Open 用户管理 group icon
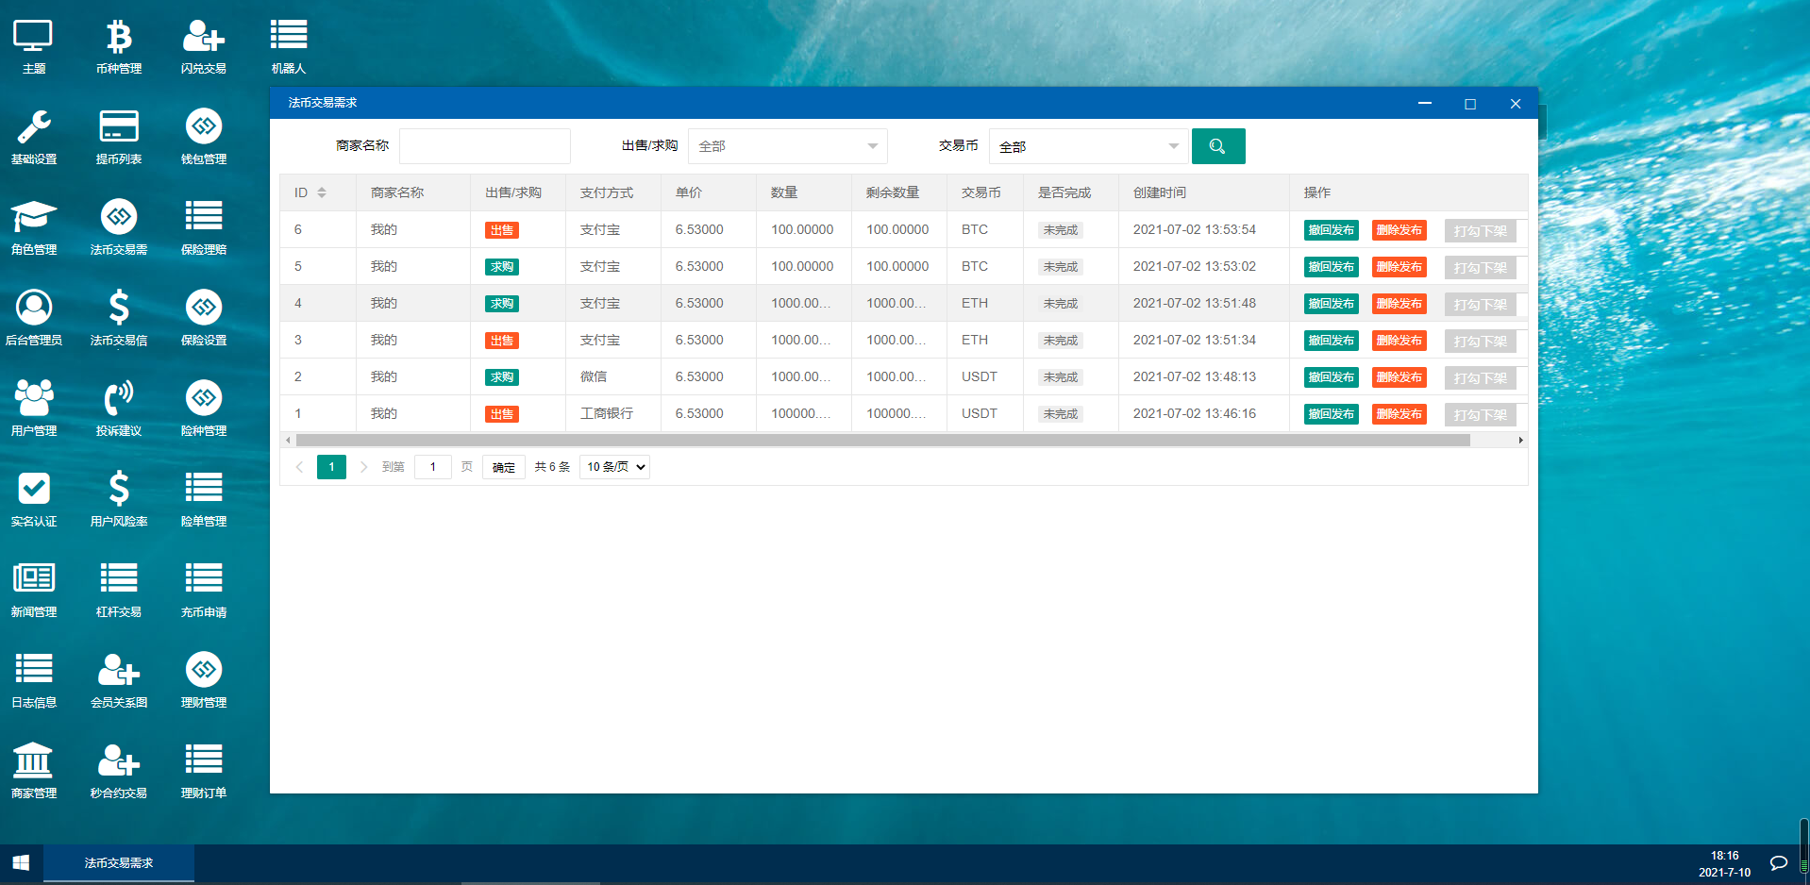1810x885 pixels. pyautogui.click(x=33, y=409)
